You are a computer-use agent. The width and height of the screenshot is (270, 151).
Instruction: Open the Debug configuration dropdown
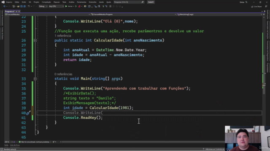point(43,6)
